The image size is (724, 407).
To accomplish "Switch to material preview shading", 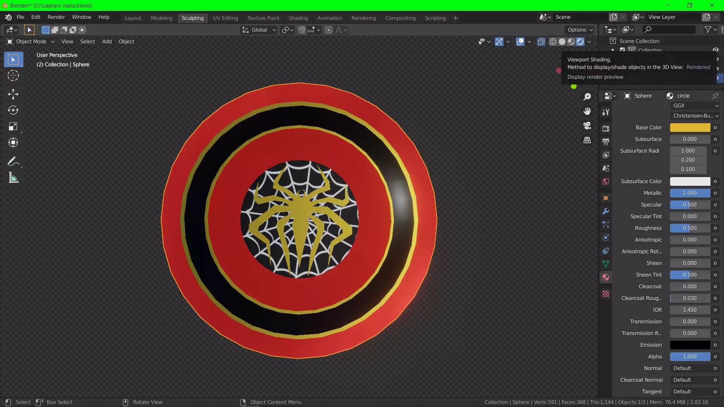I will (x=571, y=41).
